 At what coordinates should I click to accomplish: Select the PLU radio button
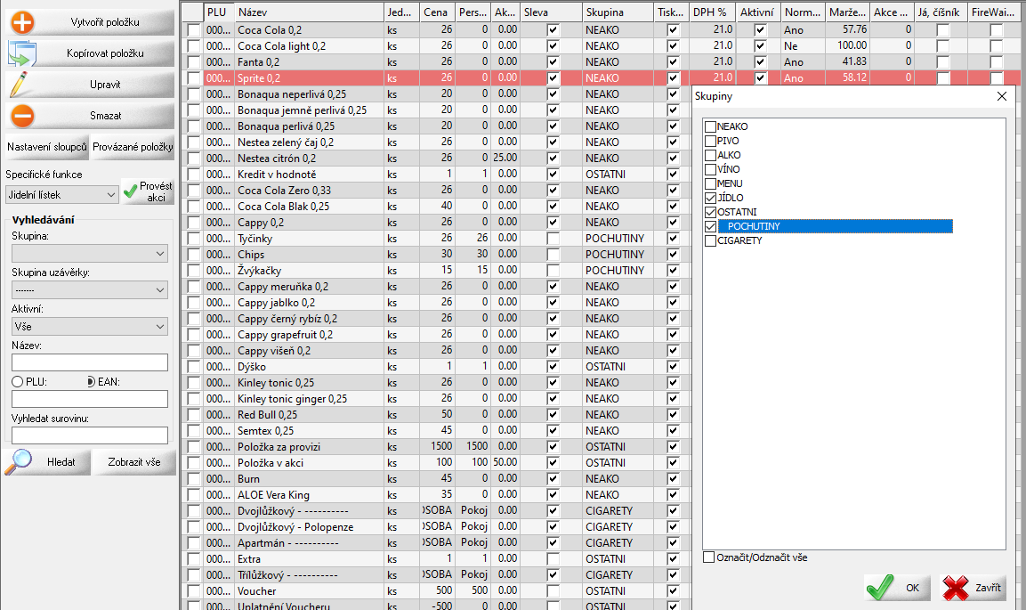[x=17, y=382]
